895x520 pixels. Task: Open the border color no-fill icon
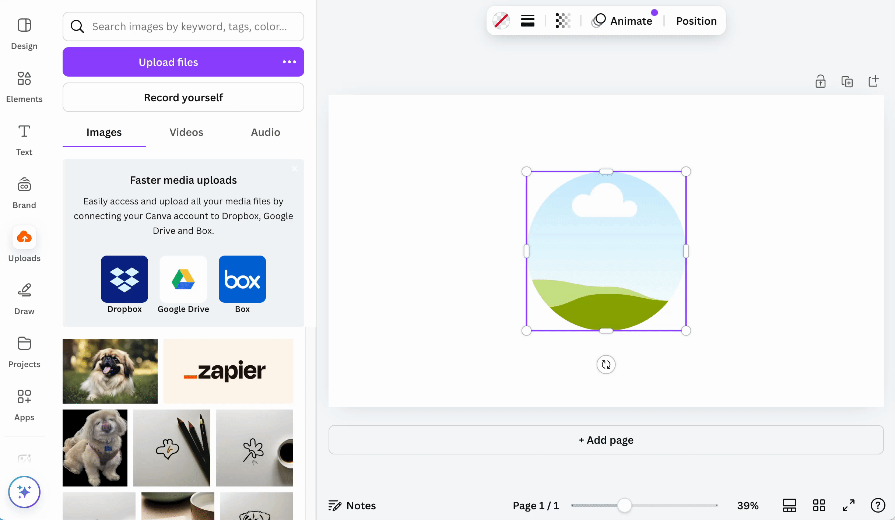[x=501, y=21]
